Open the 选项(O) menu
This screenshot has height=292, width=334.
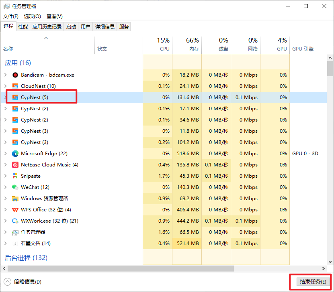[x=33, y=16]
